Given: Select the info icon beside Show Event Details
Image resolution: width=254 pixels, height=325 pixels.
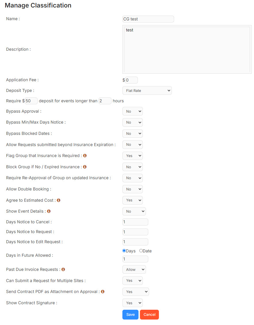Looking at the screenshot, I should tap(49, 211).
